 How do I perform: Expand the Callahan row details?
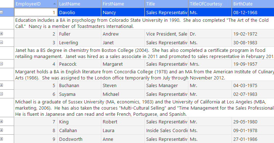1,130
